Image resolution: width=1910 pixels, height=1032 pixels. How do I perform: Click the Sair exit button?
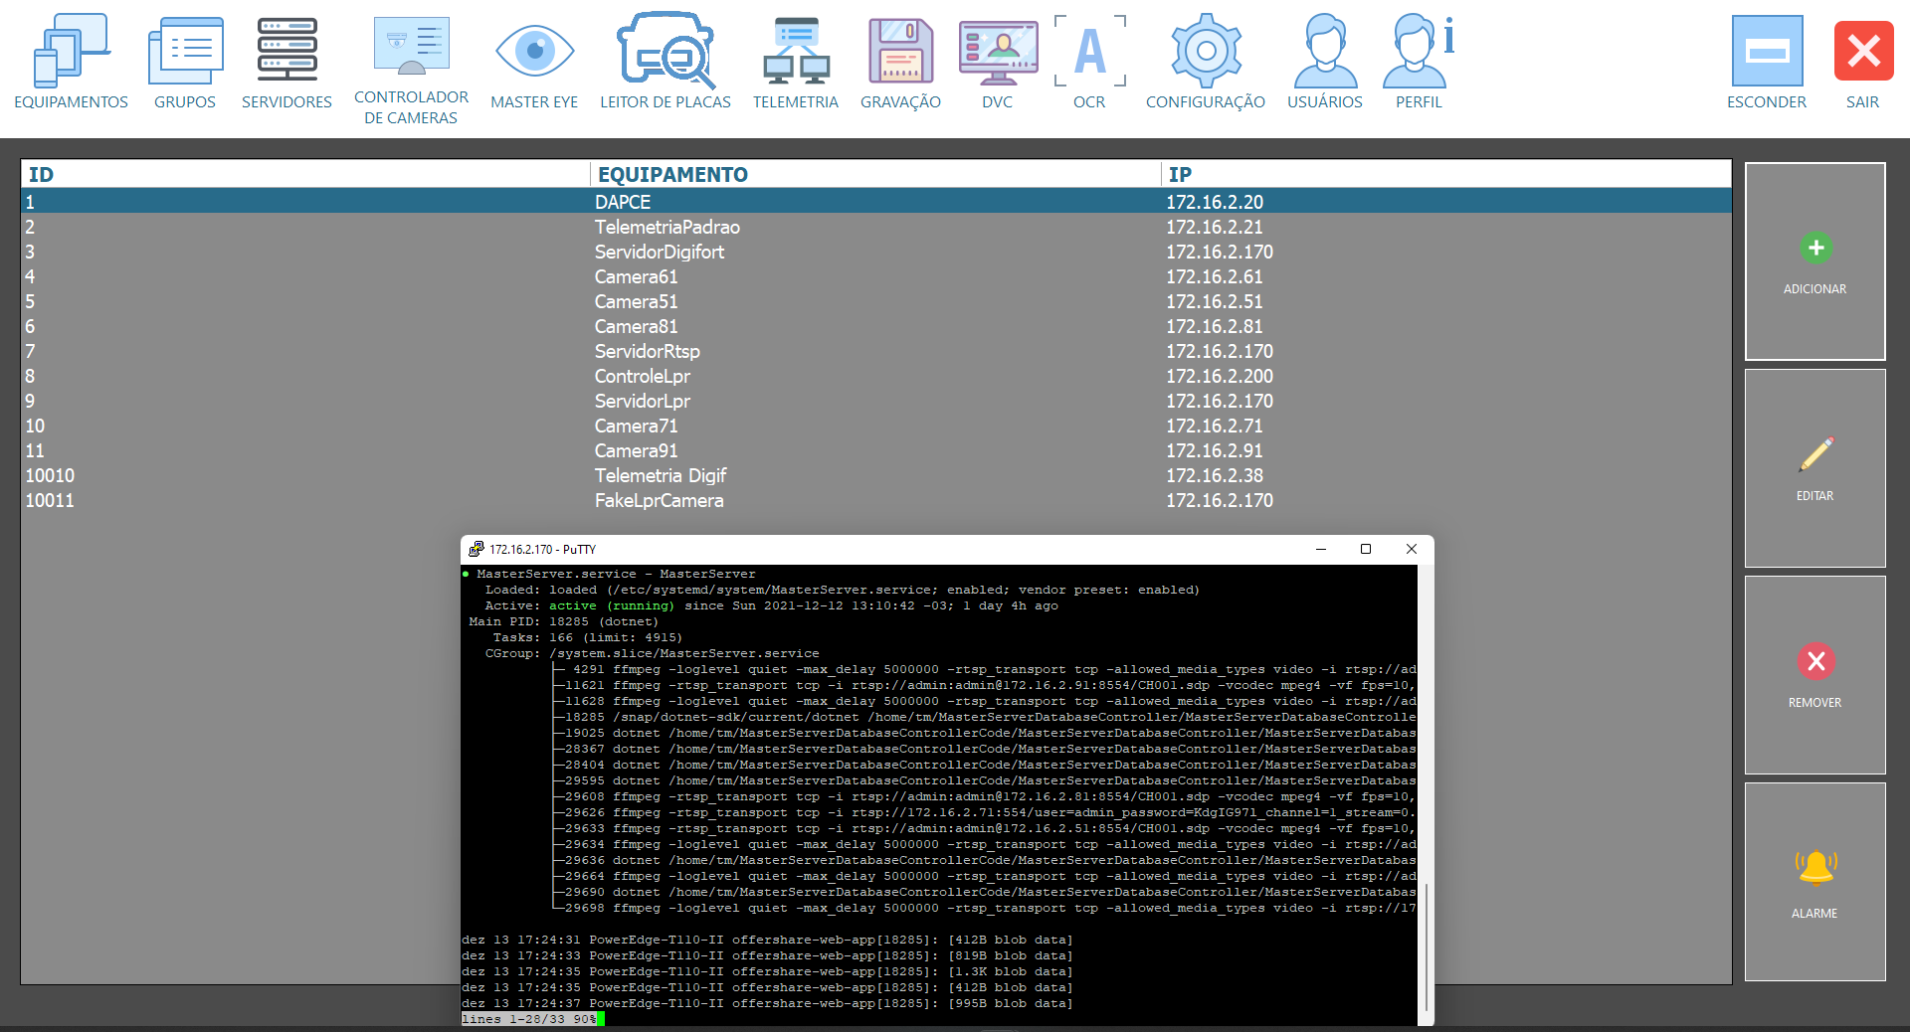(x=1863, y=60)
